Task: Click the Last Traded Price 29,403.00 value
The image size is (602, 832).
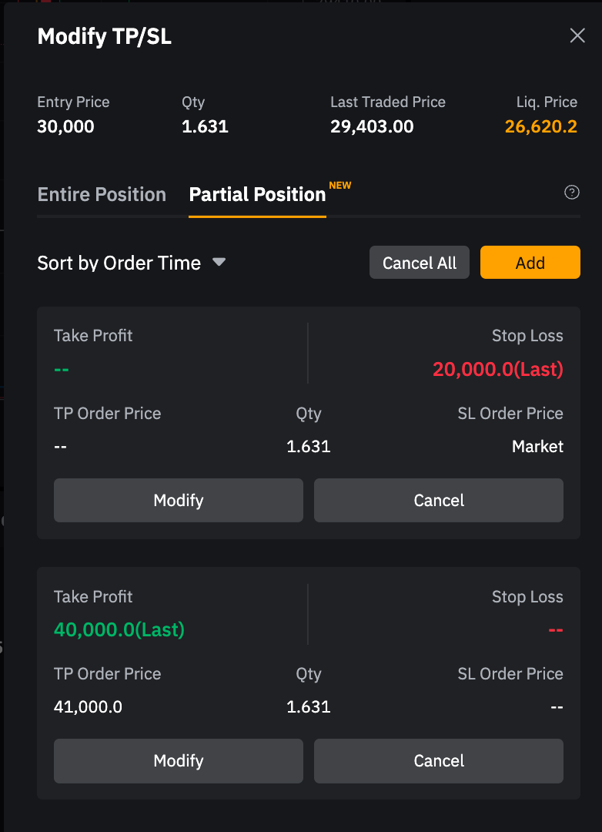Action: (x=372, y=126)
